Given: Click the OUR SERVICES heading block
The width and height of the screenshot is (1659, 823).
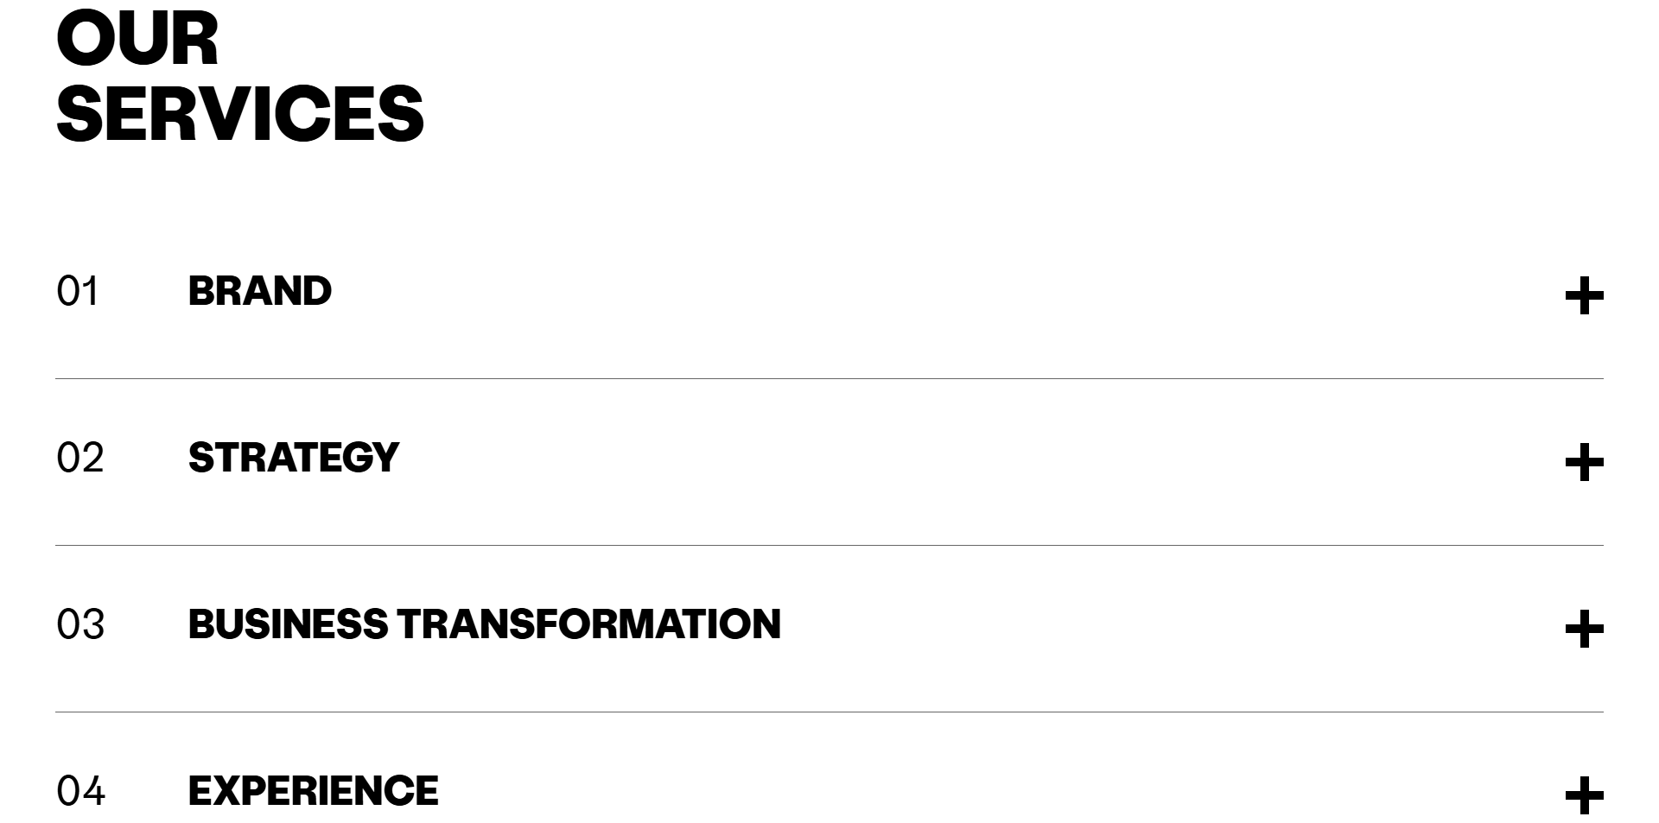Looking at the screenshot, I should coord(240,77).
